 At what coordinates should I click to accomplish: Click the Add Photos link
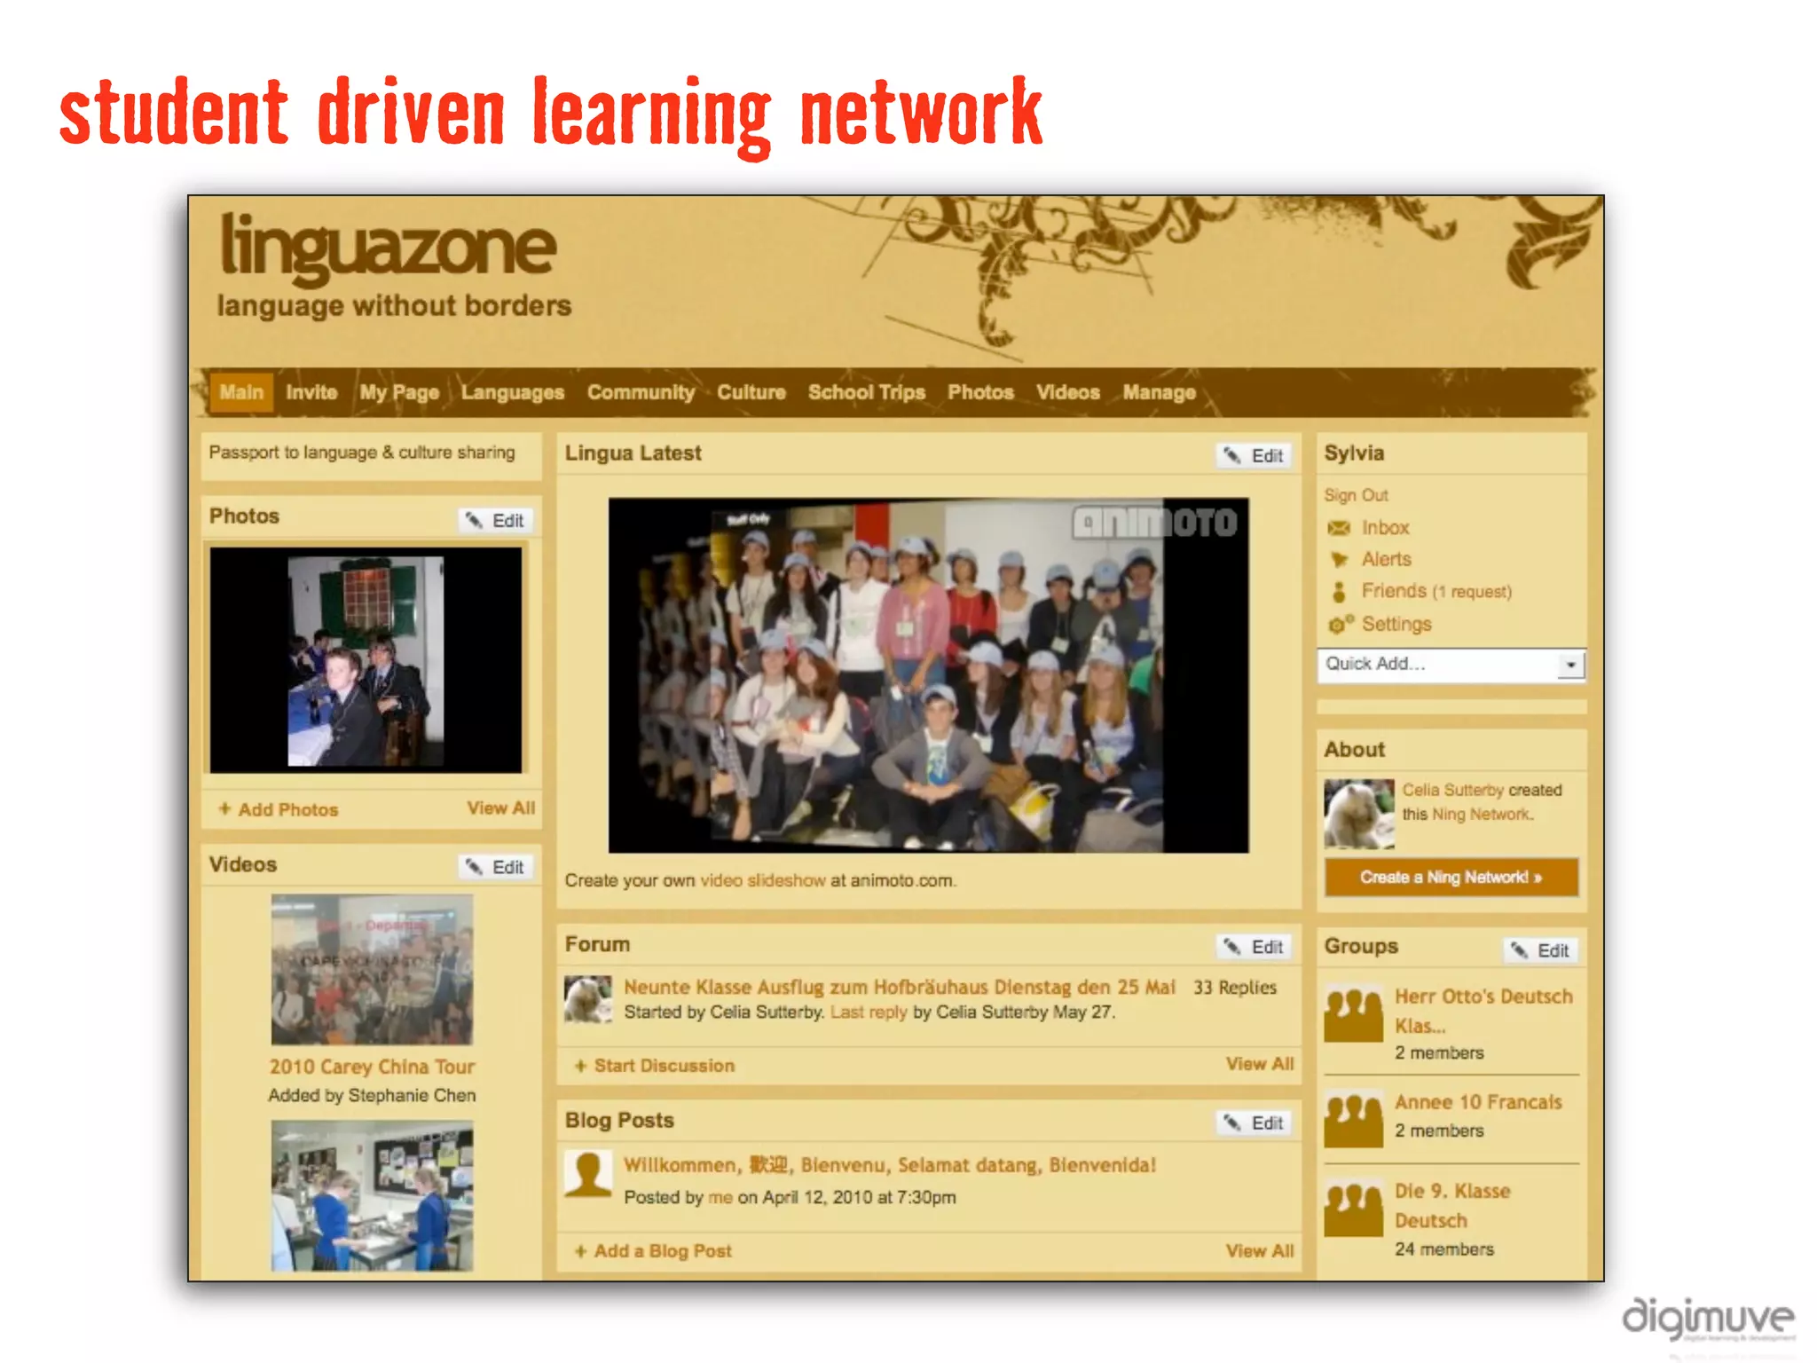tap(288, 809)
